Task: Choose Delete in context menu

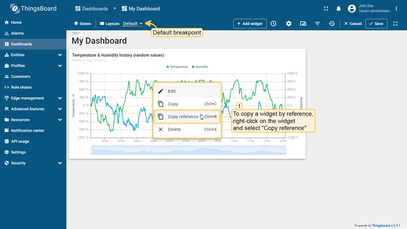Action: coord(187,129)
